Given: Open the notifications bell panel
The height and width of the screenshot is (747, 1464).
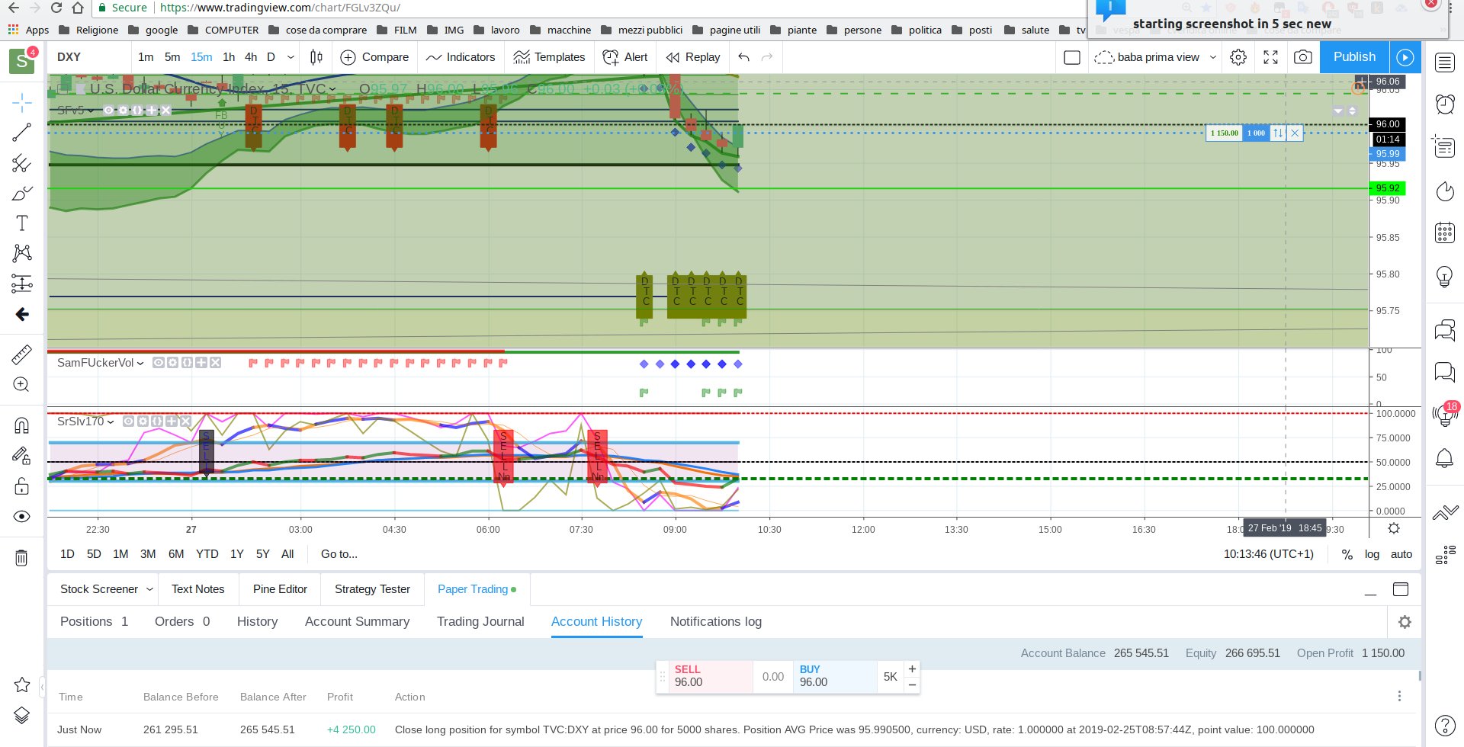Looking at the screenshot, I should 1445,458.
